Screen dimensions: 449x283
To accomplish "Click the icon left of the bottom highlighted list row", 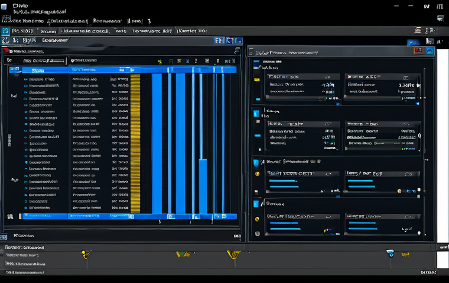I will point(10,216).
